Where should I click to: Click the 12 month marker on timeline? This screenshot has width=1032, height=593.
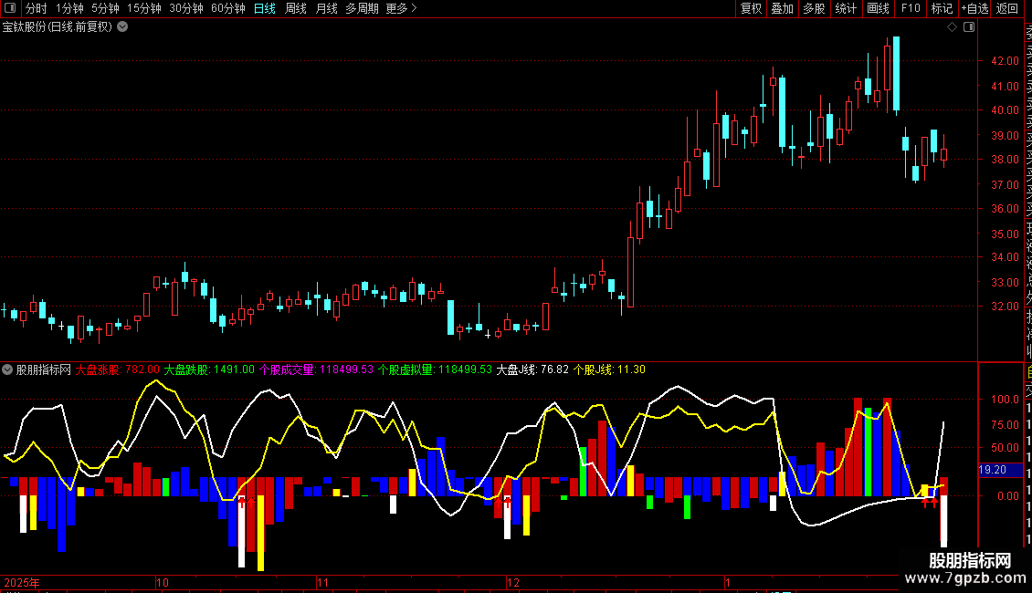(x=512, y=582)
